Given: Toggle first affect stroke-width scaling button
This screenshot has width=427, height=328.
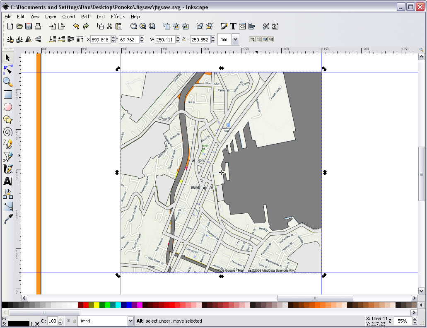Looking at the screenshot, I should pyautogui.click(x=252, y=39).
